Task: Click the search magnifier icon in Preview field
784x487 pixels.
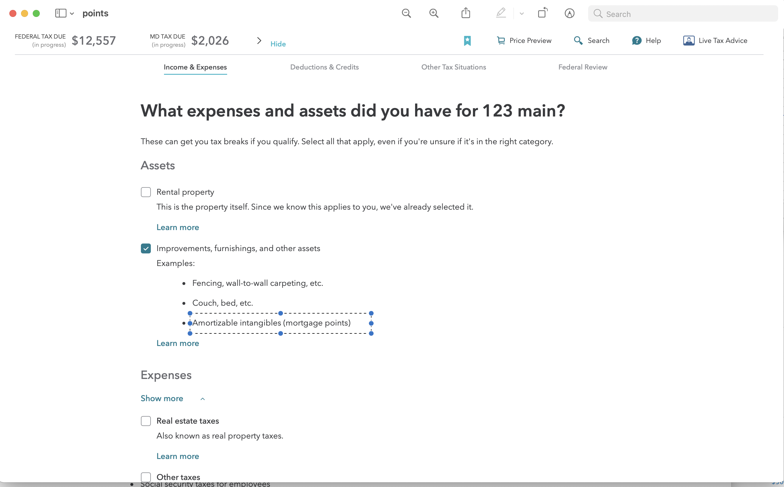Action: tap(598, 13)
